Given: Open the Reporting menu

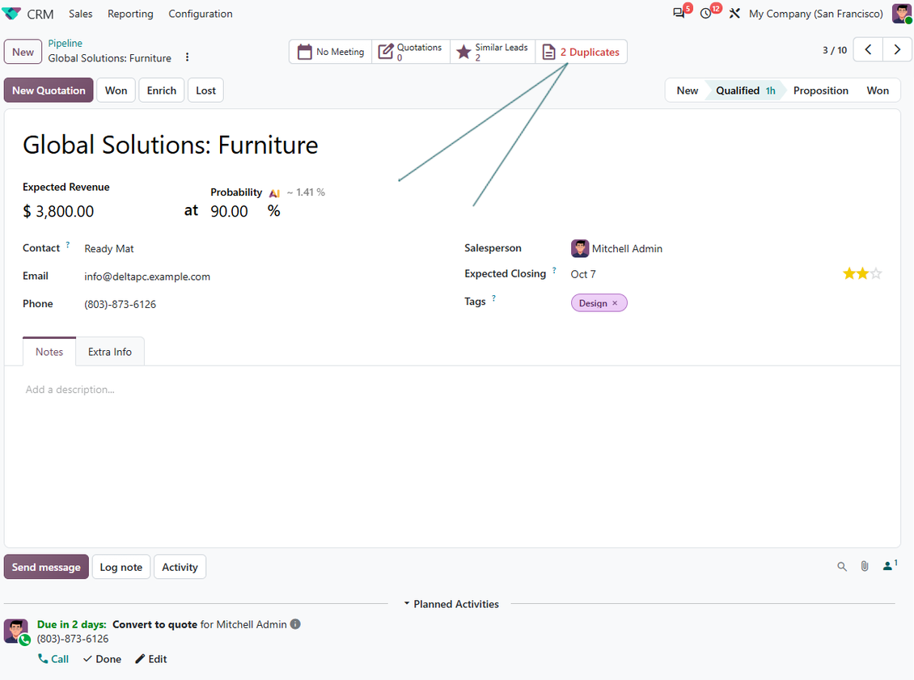Looking at the screenshot, I should (x=130, y=14).
